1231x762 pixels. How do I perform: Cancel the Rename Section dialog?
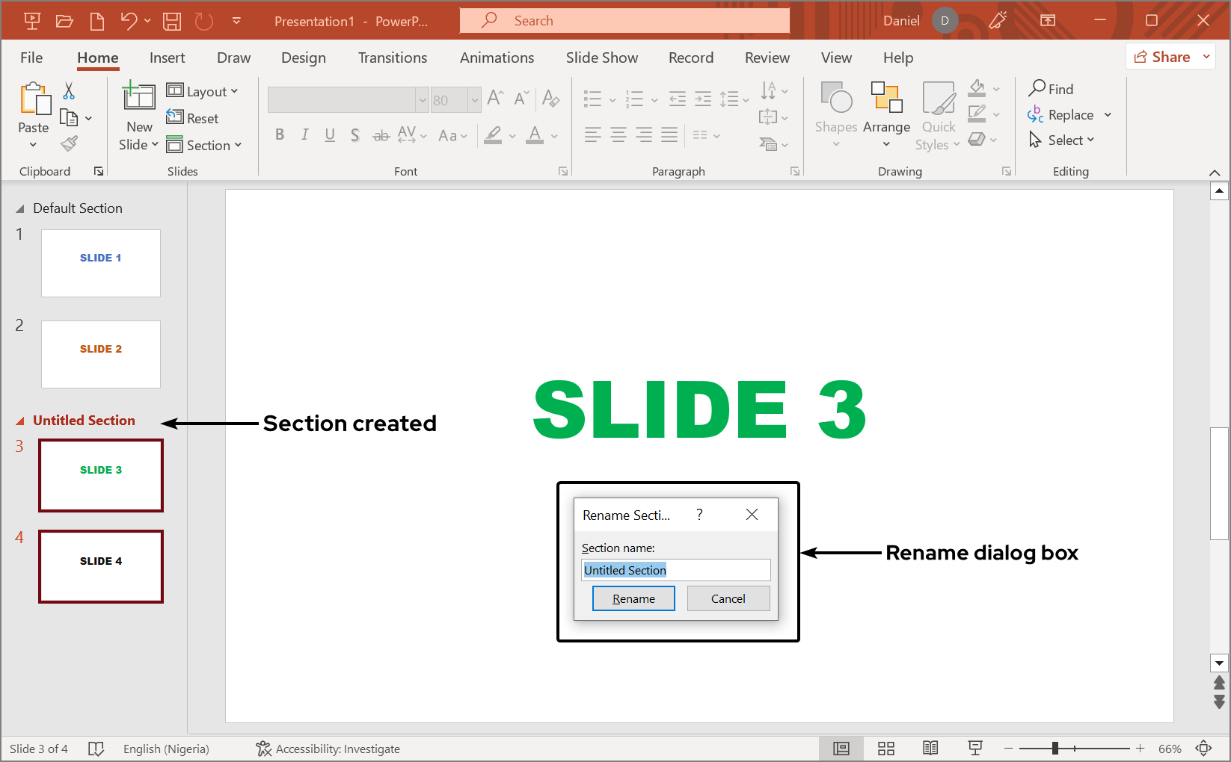point(728,598)
